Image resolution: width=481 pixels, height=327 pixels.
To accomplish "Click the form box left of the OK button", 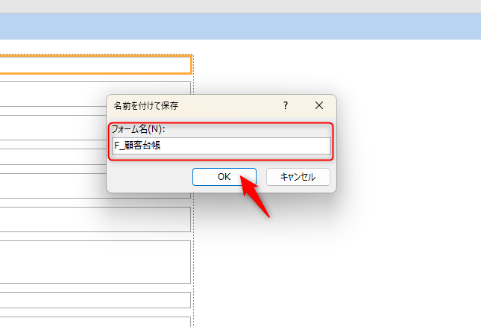I will click(52, 186).
